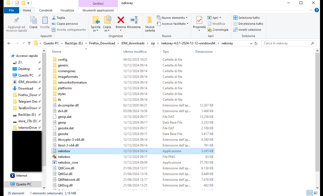The height and width of the screenshot is (196, 323).
Task: Collapse the ribbon with the chevron
Action: point(311,10)
